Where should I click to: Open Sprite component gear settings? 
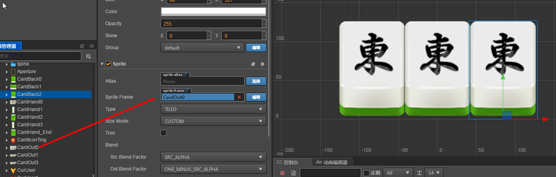pos(263,64)
